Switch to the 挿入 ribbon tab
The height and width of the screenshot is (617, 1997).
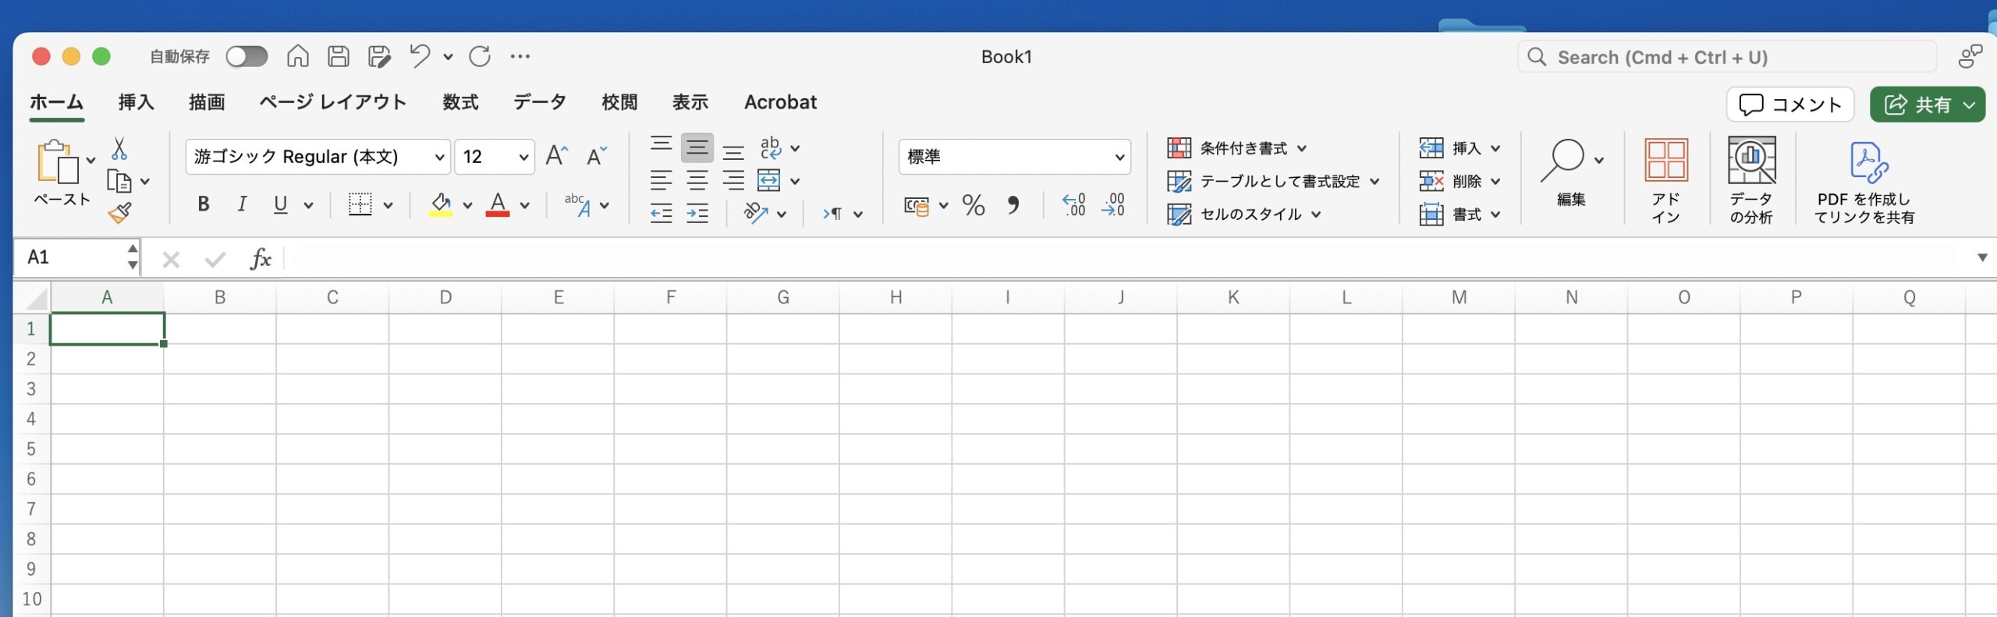point(137,102)
